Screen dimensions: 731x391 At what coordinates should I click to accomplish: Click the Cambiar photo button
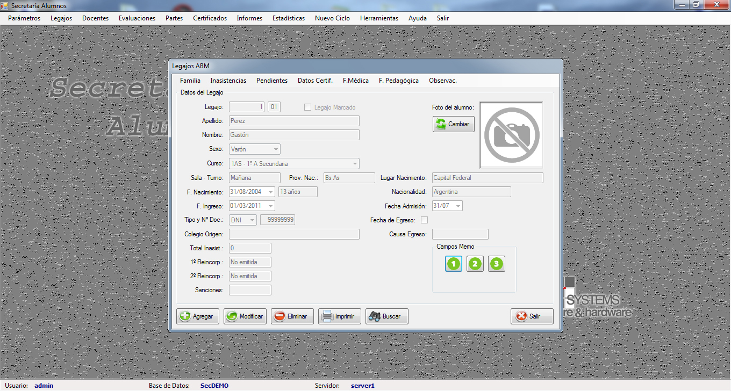(x=453, y=124)
